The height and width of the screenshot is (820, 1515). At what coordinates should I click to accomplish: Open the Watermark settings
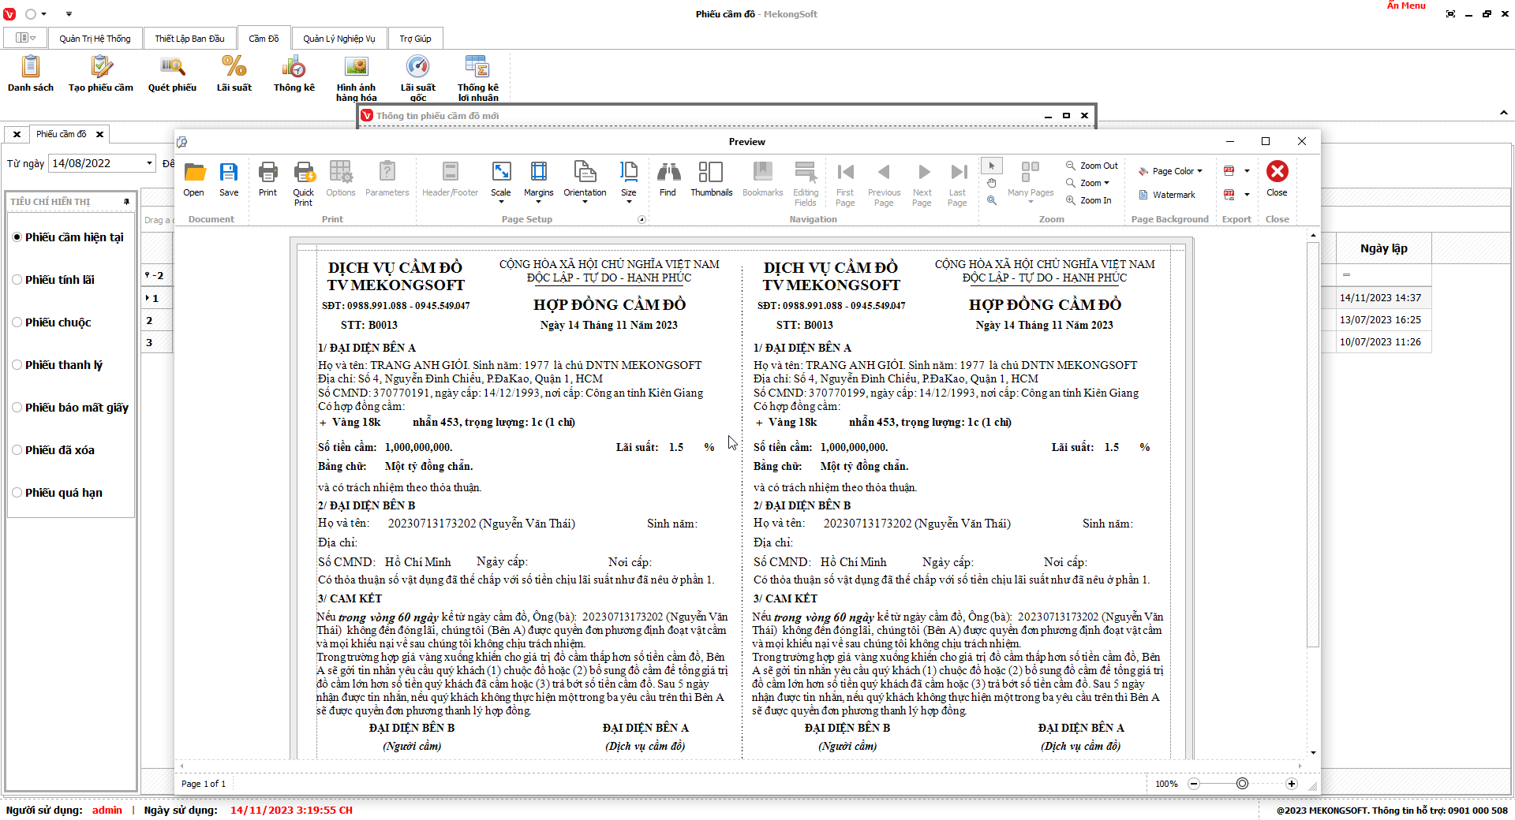1167,195
